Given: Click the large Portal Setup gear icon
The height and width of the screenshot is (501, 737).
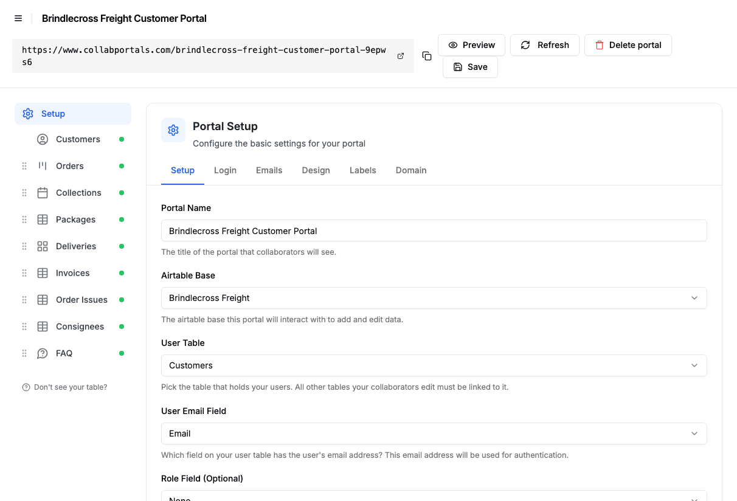Looking at the screenshot, I should (x=173, y=130).
